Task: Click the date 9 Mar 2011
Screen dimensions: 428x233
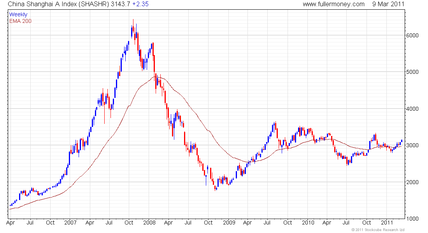Action: click(x=388, y=4)
